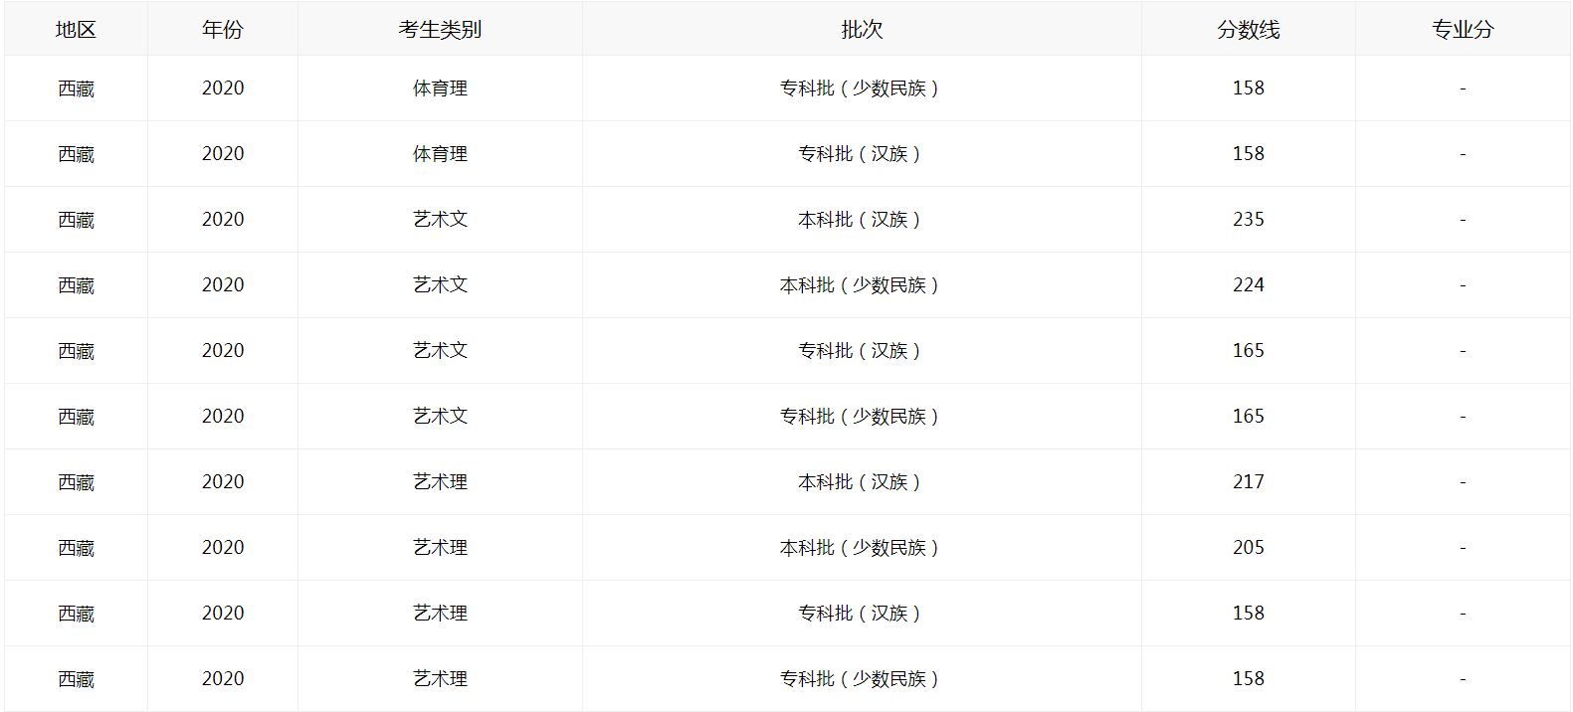Click the 年份 column header

tap(222, 30)
